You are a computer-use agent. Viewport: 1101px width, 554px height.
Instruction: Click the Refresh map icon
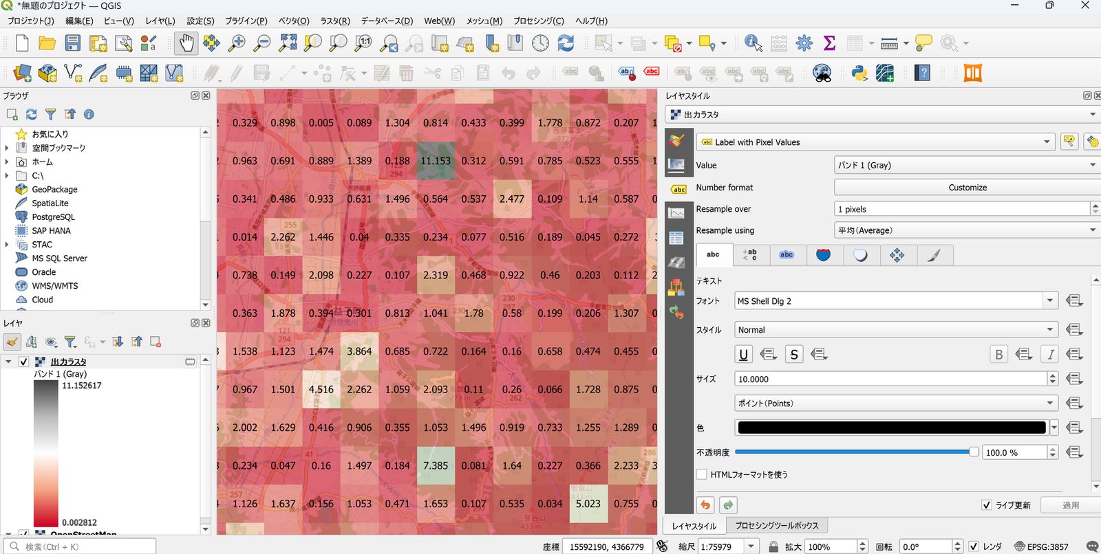click(566, 43)
